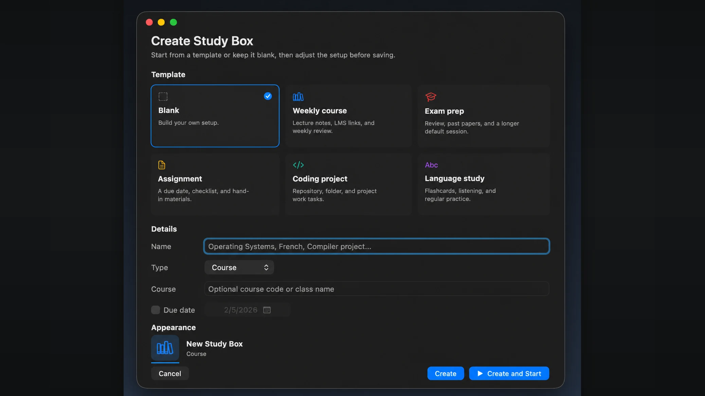The image size is (705, 396).
Task: Choose the Weekly course template
Action: tap(348, 116)
